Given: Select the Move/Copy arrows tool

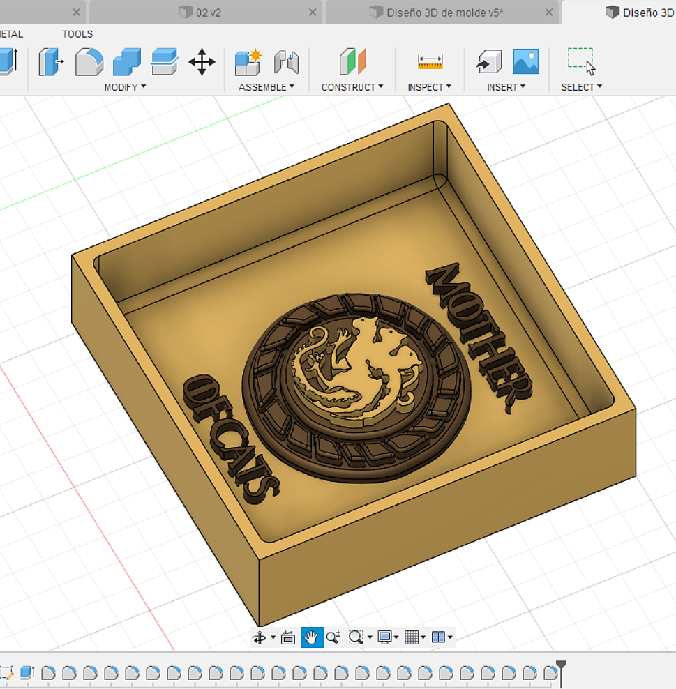Looking at the screenshot, I should pos(202,62).
